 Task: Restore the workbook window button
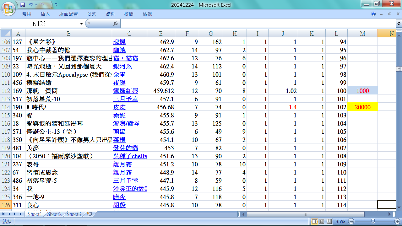389,14
